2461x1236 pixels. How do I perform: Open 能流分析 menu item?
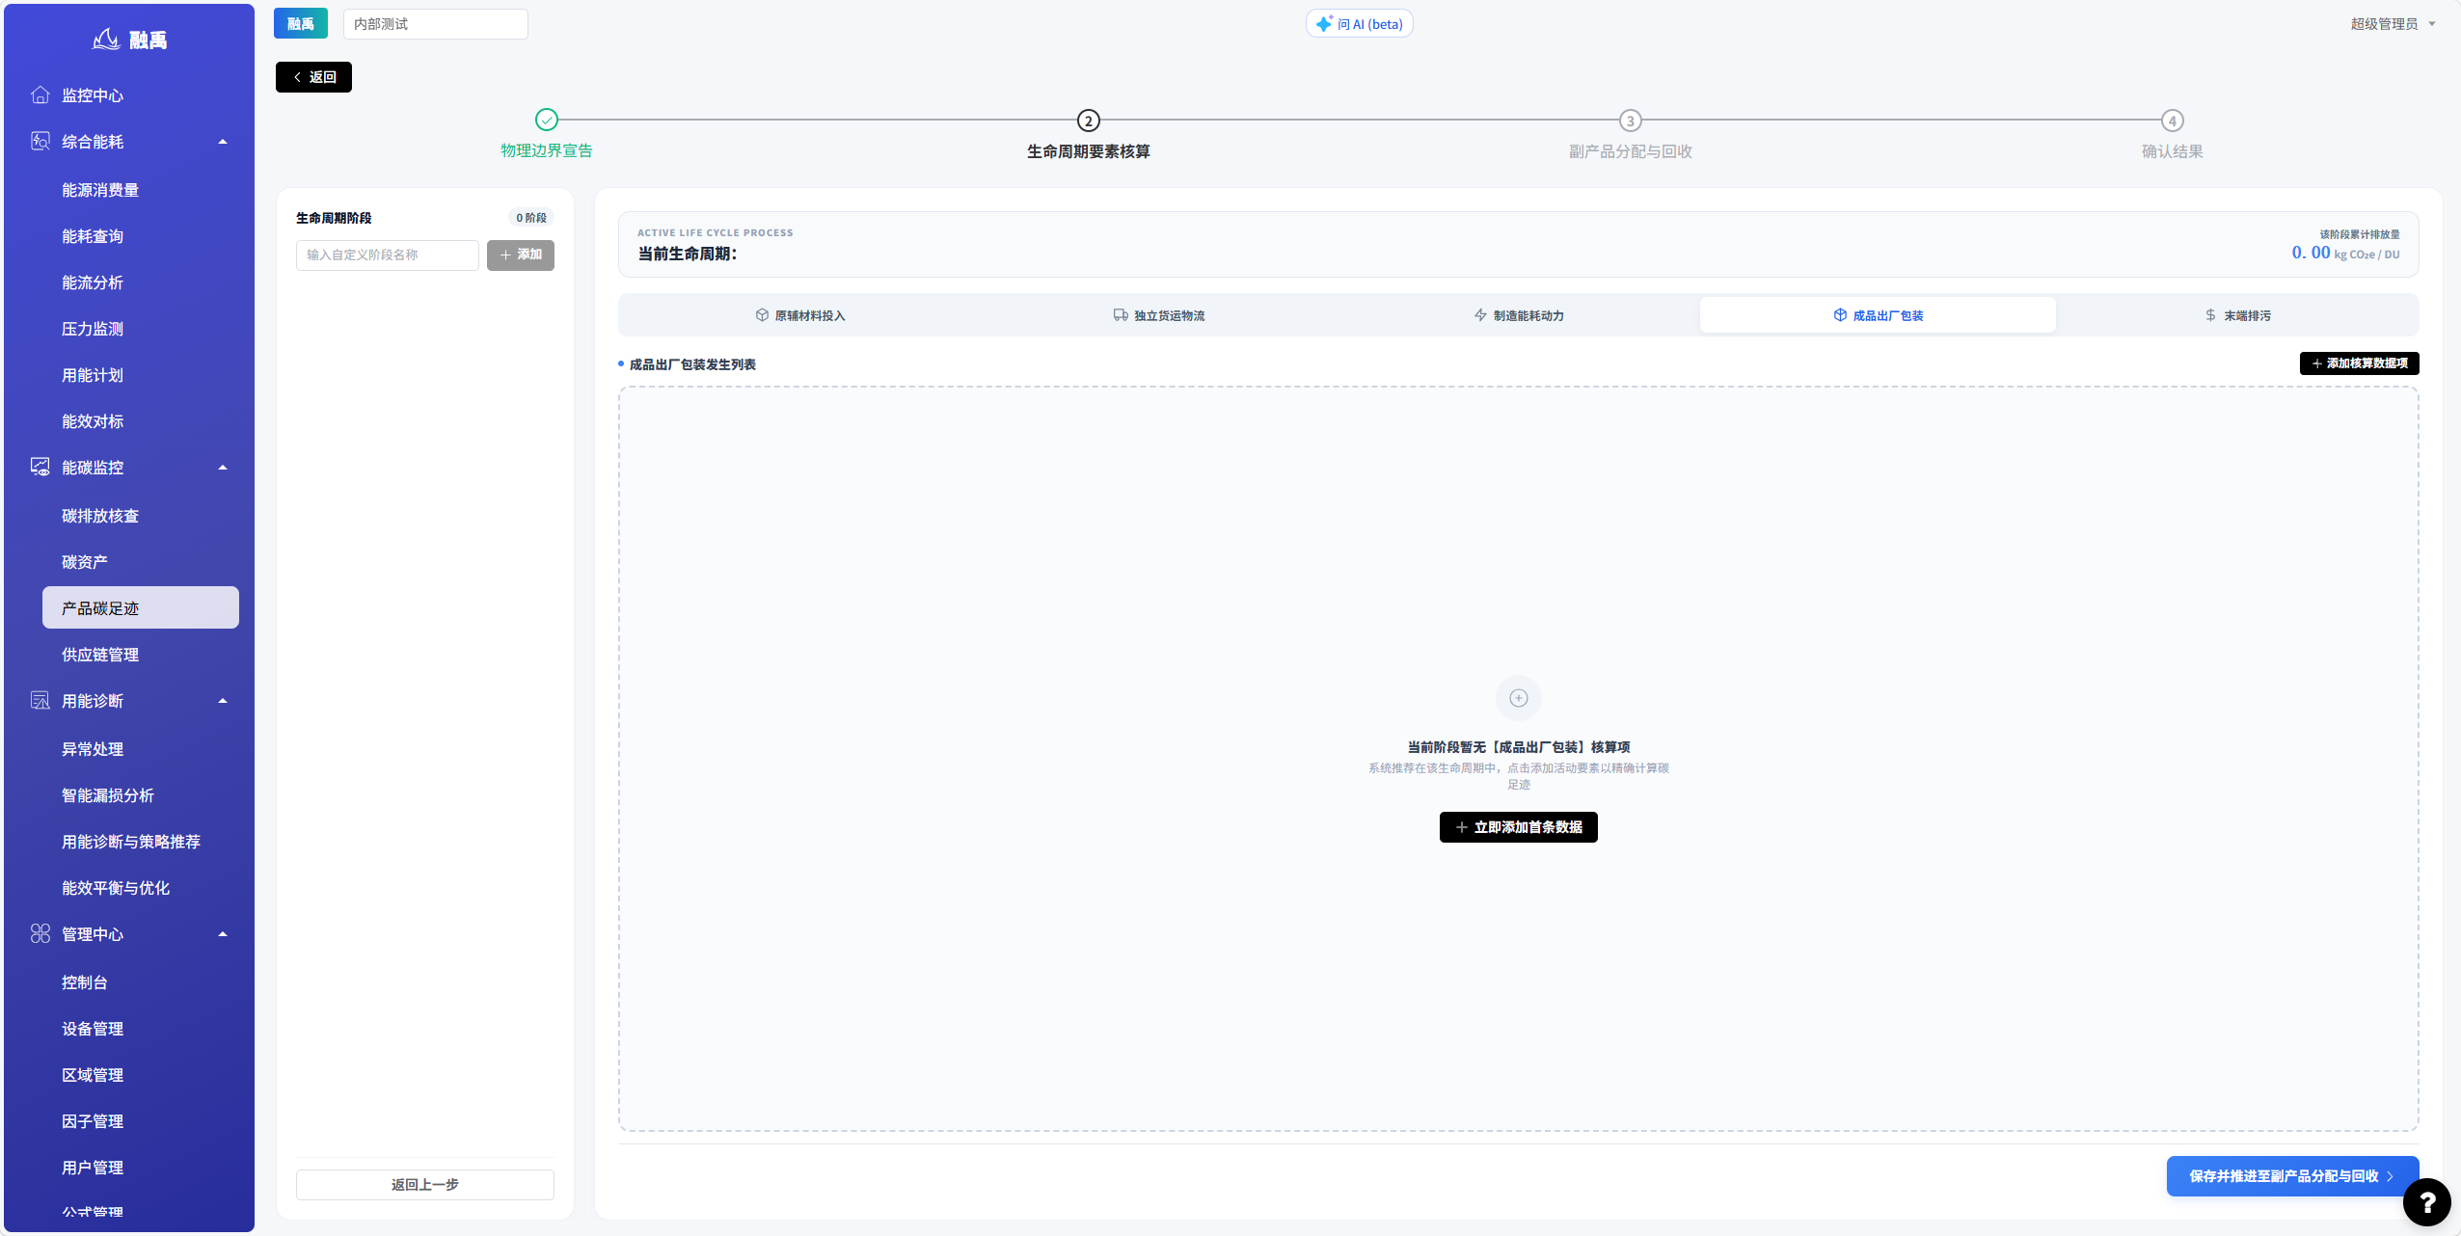[x=141, y=282]
